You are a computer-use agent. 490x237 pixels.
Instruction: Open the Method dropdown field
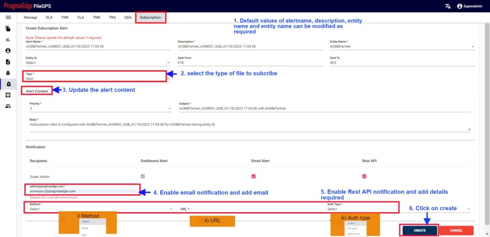101,209
